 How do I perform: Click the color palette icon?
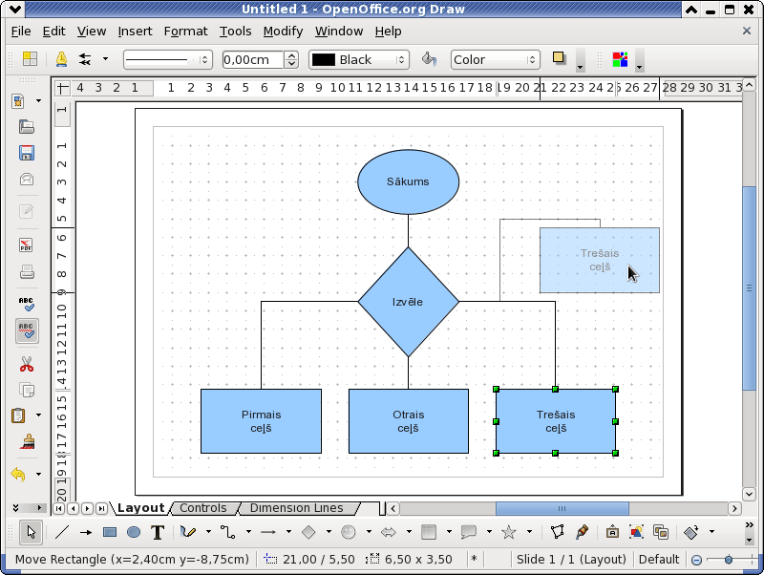click(x=620, y=59)
